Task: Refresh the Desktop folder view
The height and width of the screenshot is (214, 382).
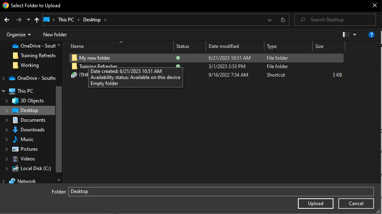Action: [x=283, y=20]
